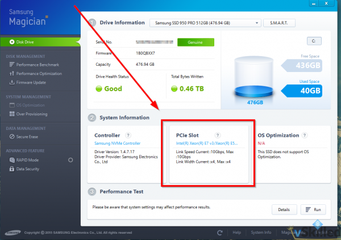Click the Free Space 436GB label

pyautogui.click(x=301, y=65)
